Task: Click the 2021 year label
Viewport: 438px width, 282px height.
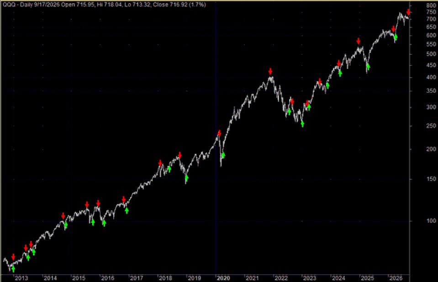Action: [x=252, y=278]
